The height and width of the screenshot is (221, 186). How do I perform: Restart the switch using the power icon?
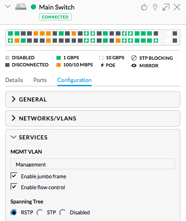click(x=144, y=7)
